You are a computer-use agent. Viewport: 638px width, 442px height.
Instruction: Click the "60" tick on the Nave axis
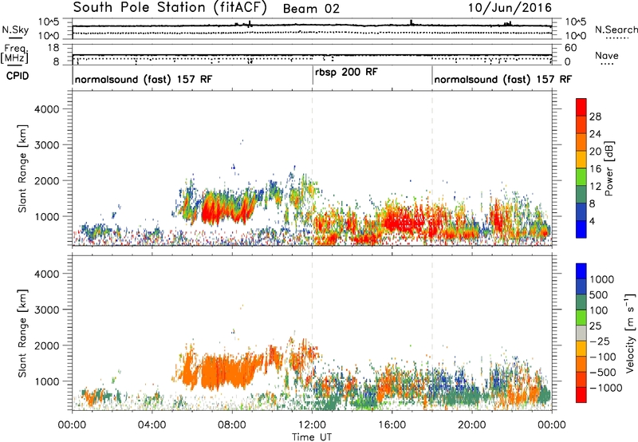coord(570,48)
